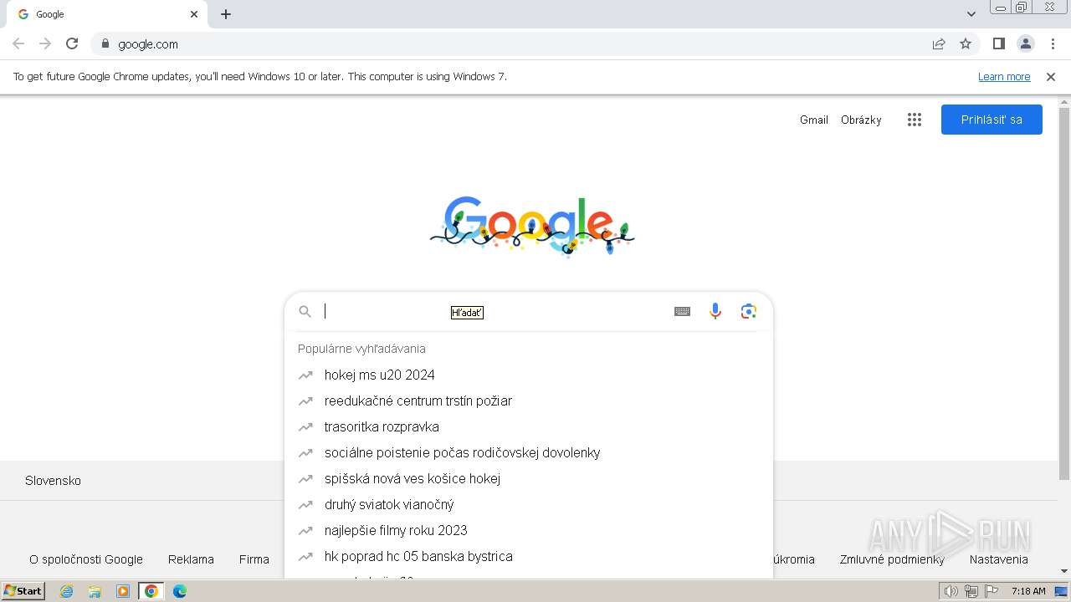Click the holiday lights Google doodle
The width and height of the screenshot is (1071, 602).
coord(533,226)
